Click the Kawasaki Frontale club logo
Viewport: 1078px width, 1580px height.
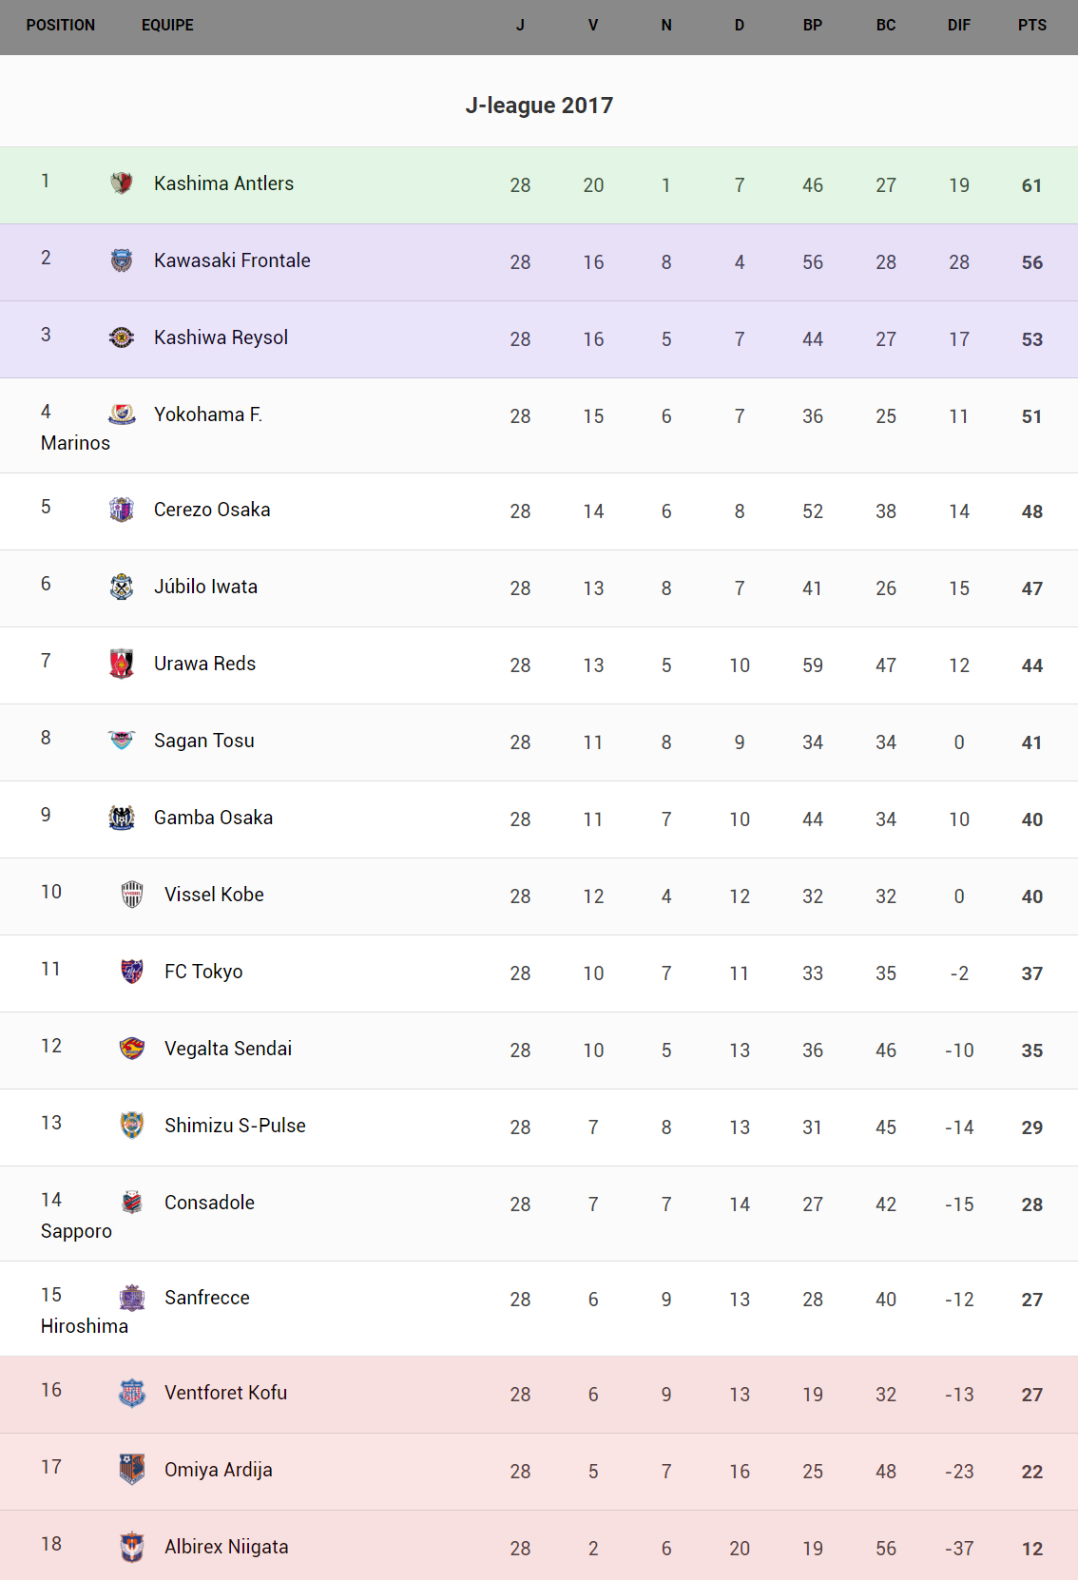122,260
